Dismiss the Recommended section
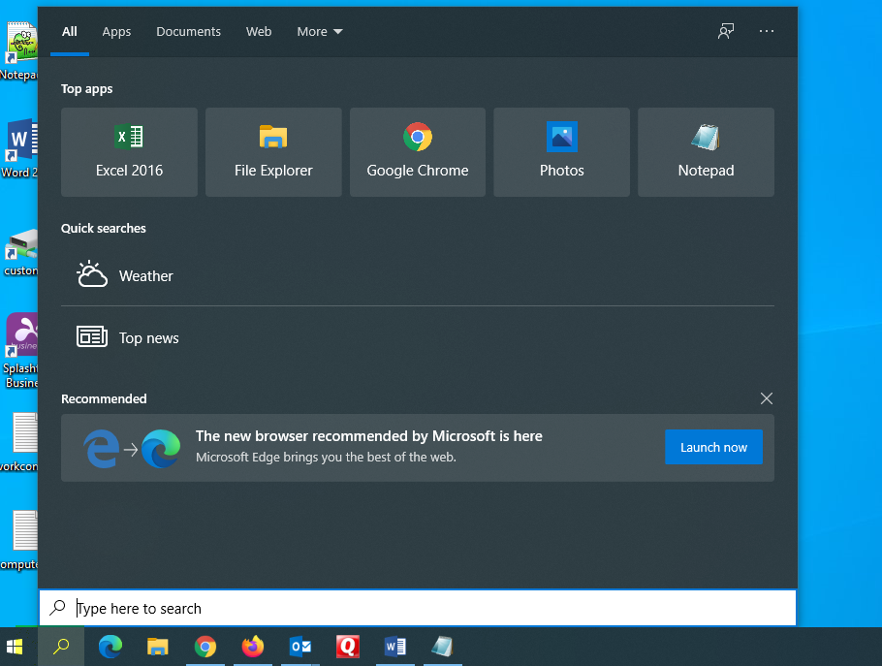Viewport: 882px width, 666px height. click(766, 398)
